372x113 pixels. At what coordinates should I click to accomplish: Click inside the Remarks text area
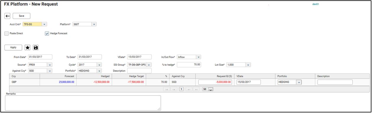[83, 103]
